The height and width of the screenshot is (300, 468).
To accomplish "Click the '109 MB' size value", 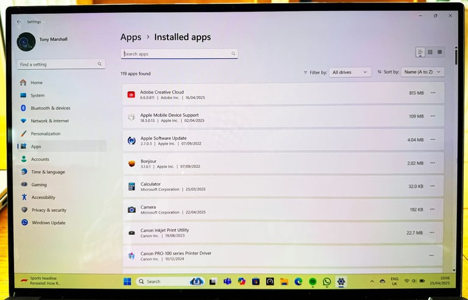I will pyautogui.click(x=416, y=116).
